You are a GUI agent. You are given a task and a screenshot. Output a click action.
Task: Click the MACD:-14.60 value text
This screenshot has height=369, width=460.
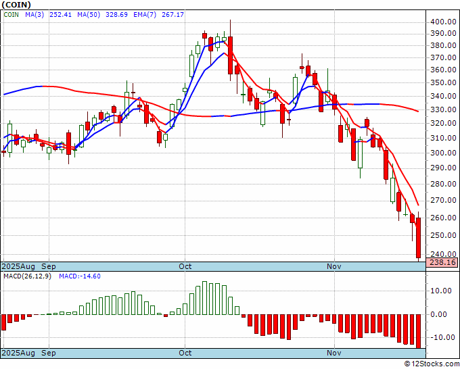pyautogui.click(x=80, y=276)
